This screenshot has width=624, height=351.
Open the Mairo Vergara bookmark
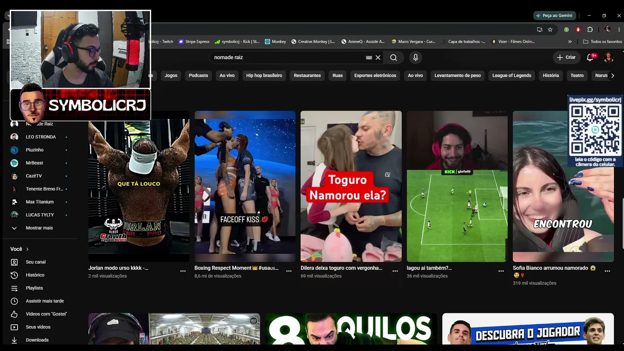413,41
